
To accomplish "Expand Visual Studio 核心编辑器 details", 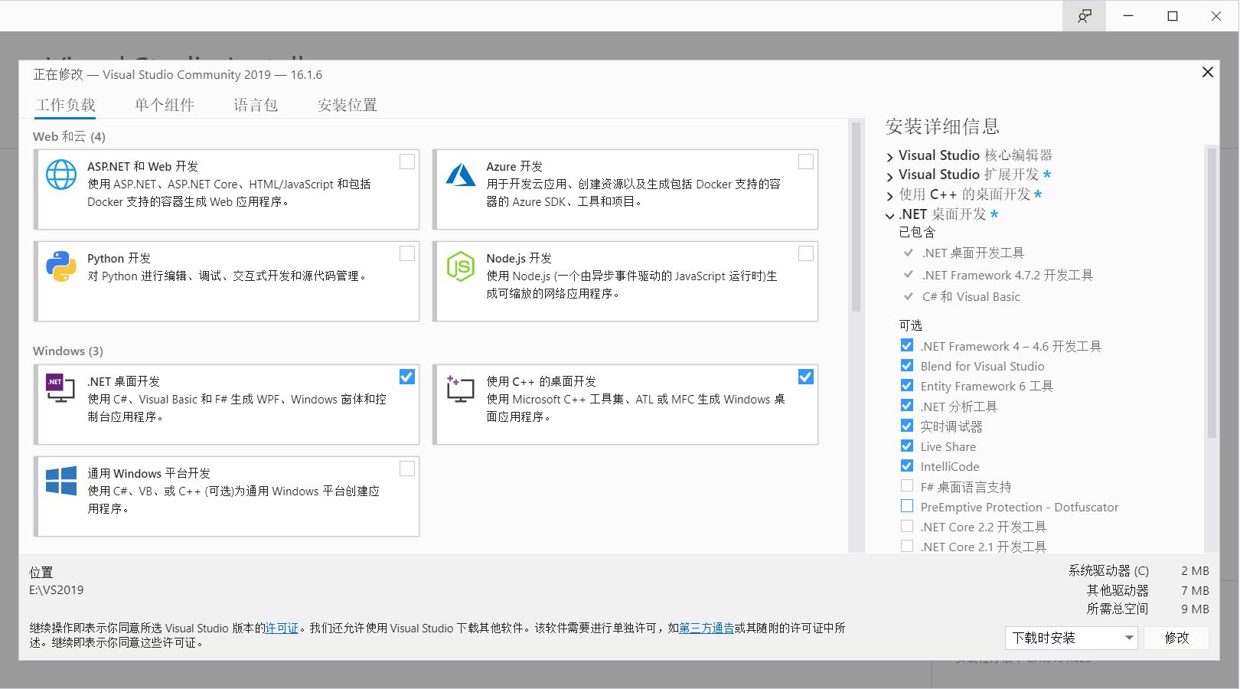I will point(889,156).
